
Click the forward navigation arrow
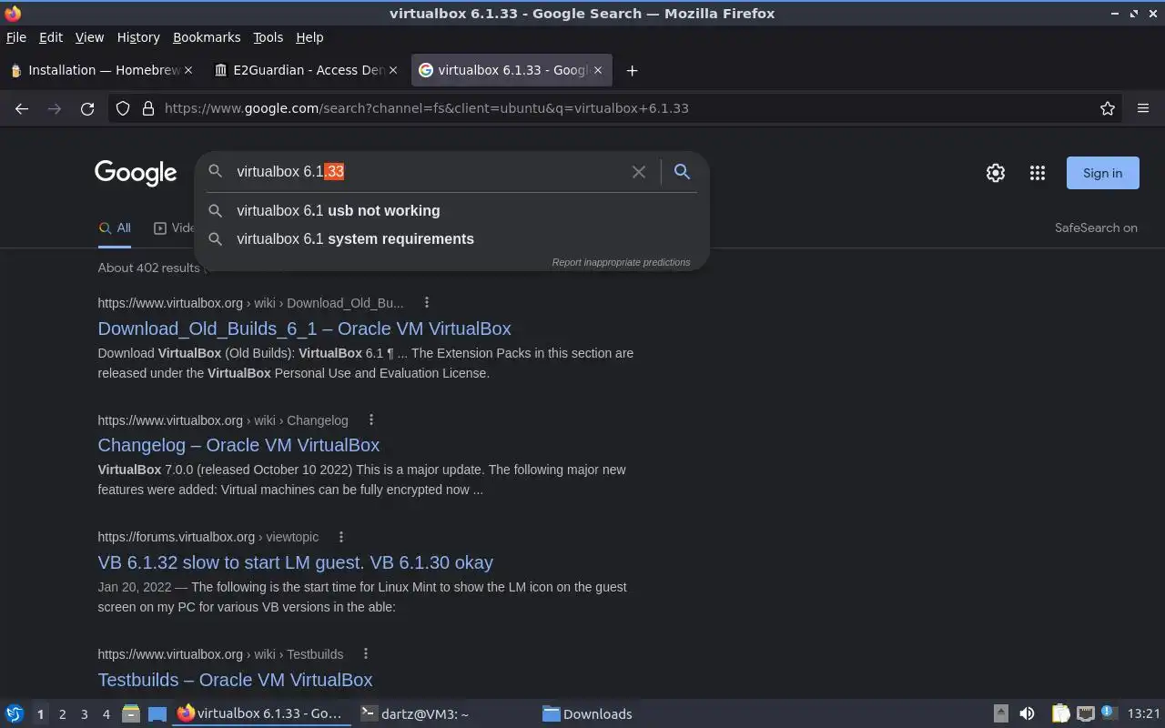point(55,108)
